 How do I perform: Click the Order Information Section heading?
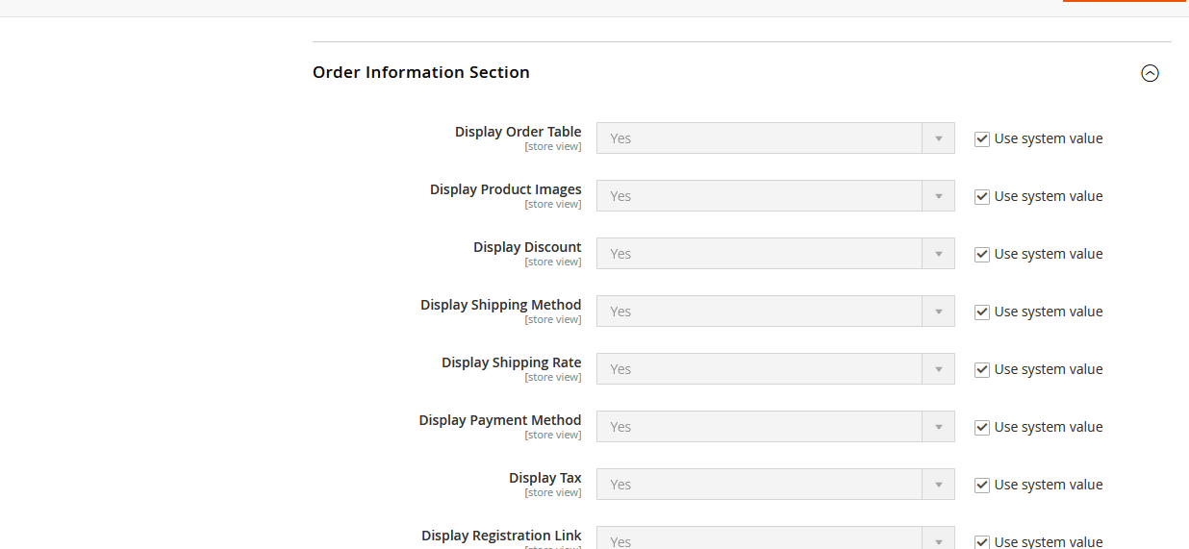(421, 72)
